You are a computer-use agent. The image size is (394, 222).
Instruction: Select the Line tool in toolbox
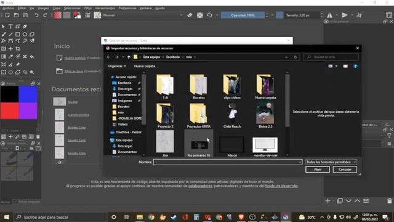tap(10, 35)
